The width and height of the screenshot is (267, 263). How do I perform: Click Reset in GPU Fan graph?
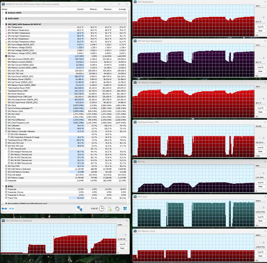point(260,186)
